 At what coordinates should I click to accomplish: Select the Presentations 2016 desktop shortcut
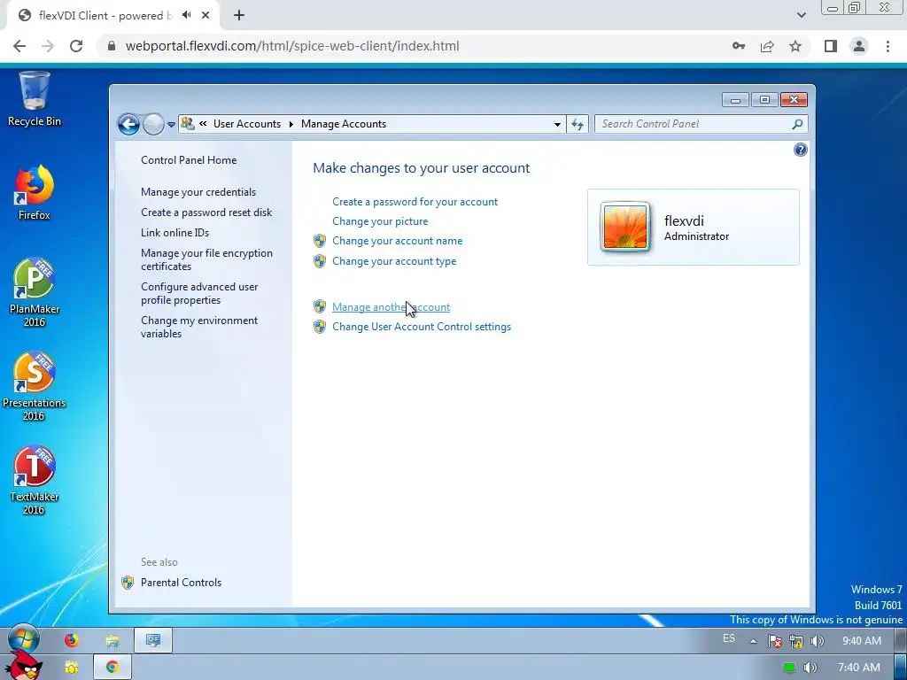pyautogui.click(x=34, y=387)
